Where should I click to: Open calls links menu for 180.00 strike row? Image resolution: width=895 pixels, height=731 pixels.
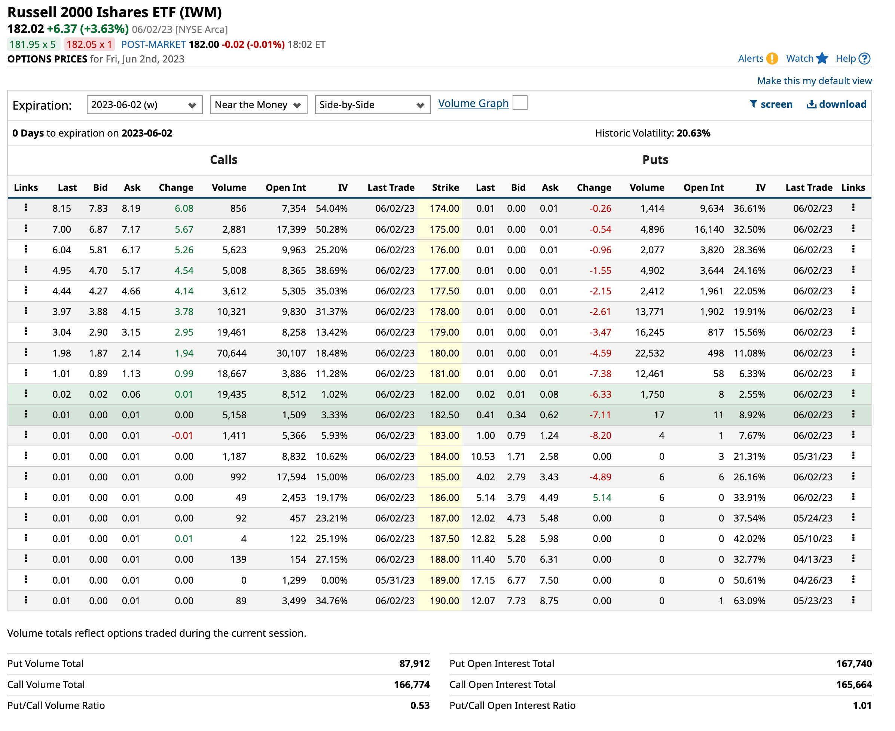point(26,352)
